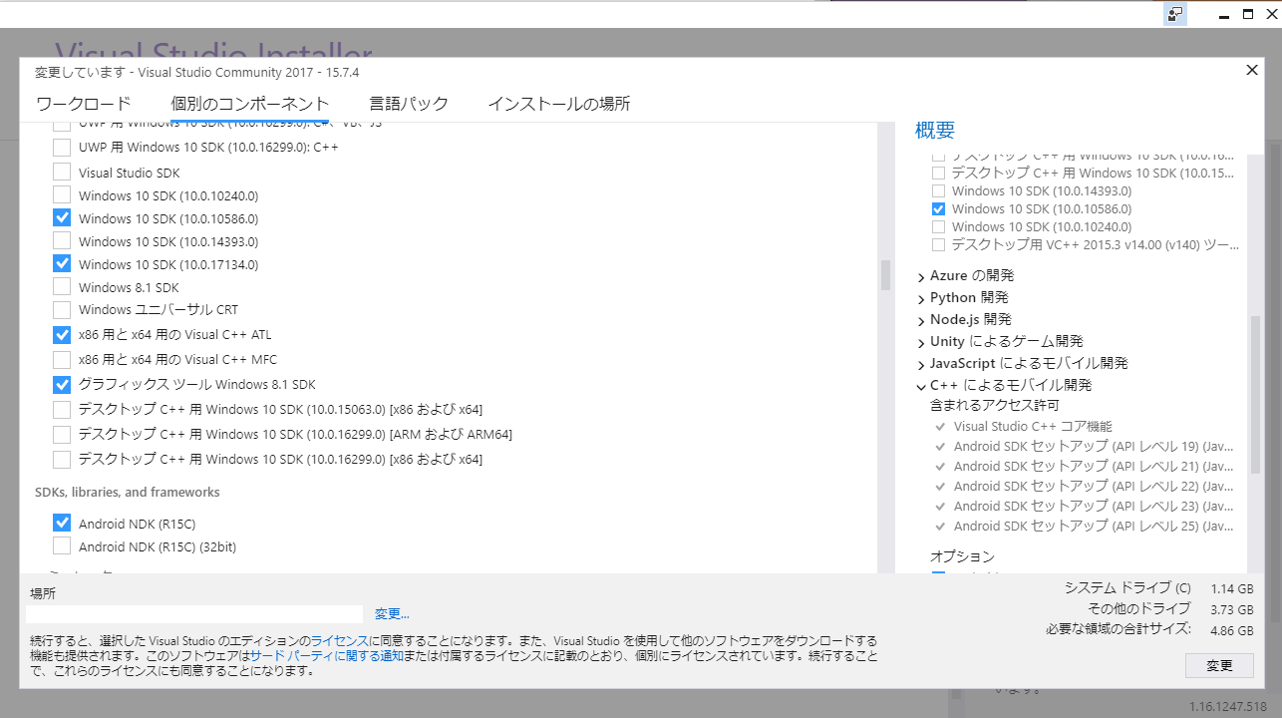Switch to the ワークロード tab
Viewport: 1282px width, 718px height.
click(x=83, y=103)
